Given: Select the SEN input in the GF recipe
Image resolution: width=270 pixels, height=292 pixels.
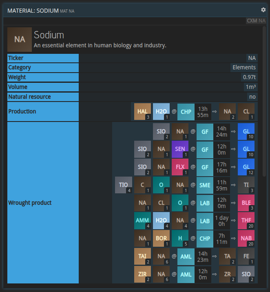Looking at the screenshot, I should pyautogui.click(x=180, y=149).
